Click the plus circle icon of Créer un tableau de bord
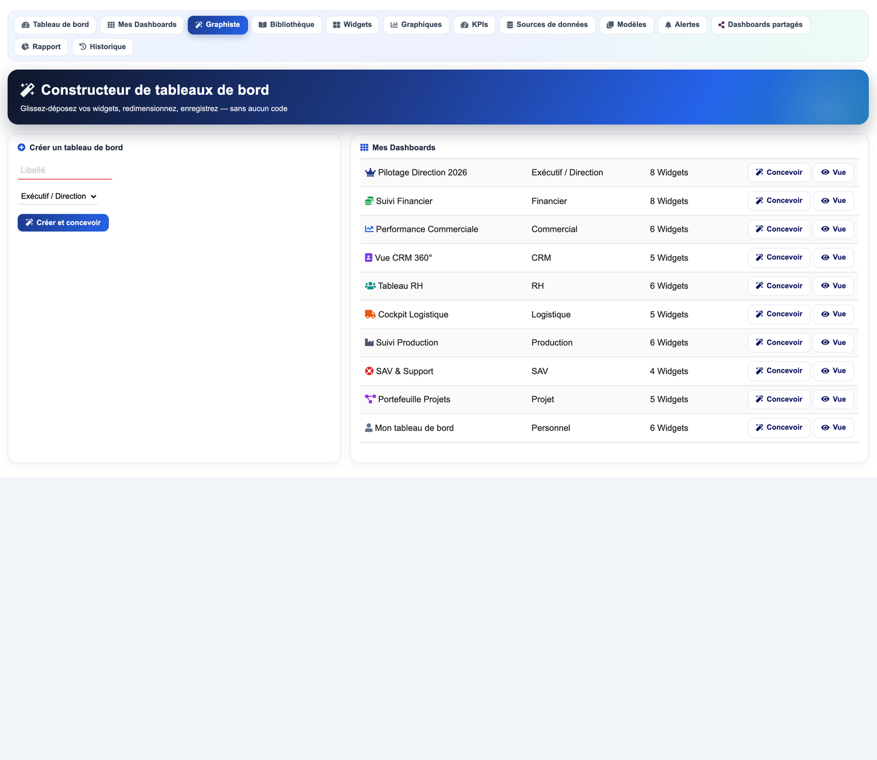The width and height of the screenshot is (877, 760). (x=22, y=148)
